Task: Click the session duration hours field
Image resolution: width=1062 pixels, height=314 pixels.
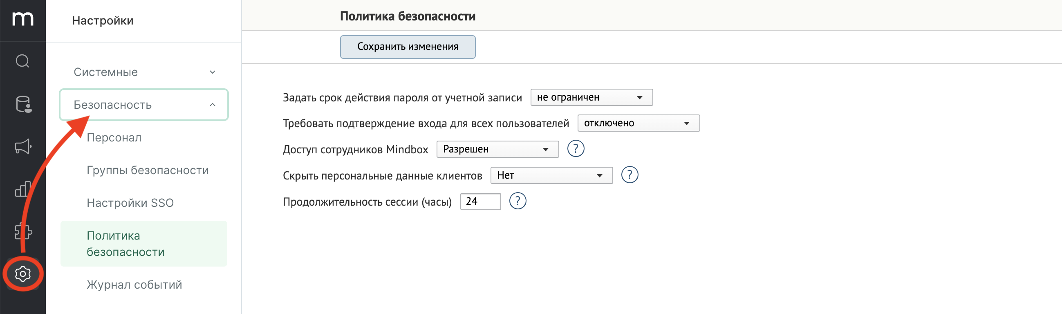Action: (x=480, y=201)
